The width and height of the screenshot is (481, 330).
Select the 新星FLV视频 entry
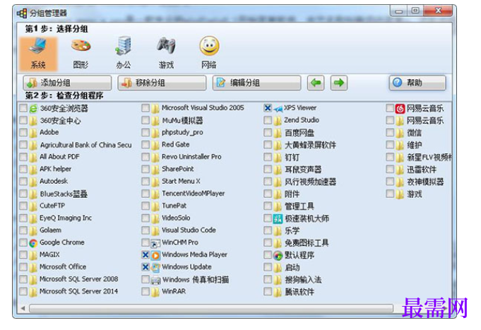(x=429, y=158)
